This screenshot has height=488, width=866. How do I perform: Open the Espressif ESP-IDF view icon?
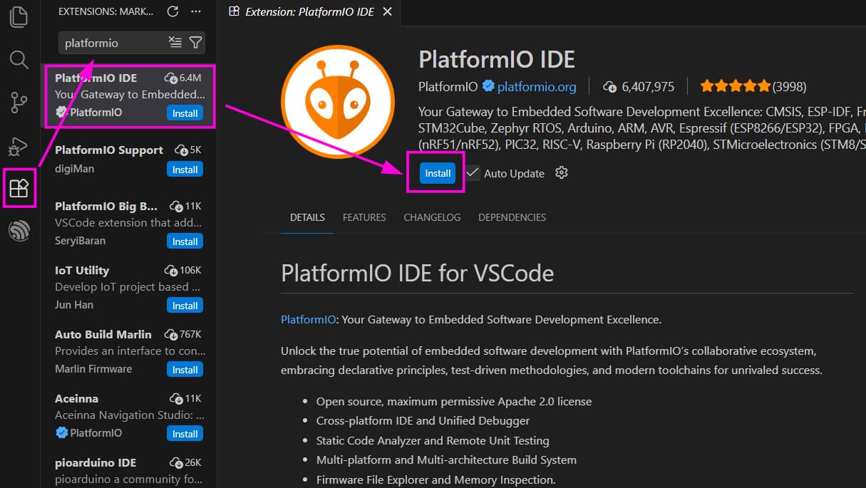19,231
